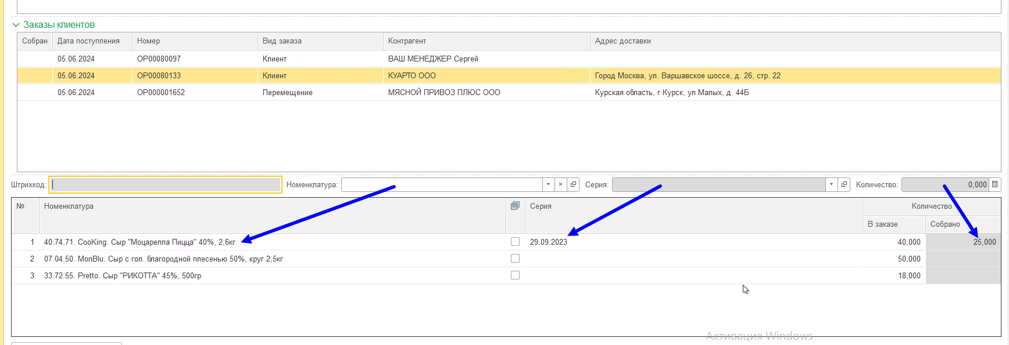Focus the Штрихкод input field
Screen dimensions: 1009x345
166,184
